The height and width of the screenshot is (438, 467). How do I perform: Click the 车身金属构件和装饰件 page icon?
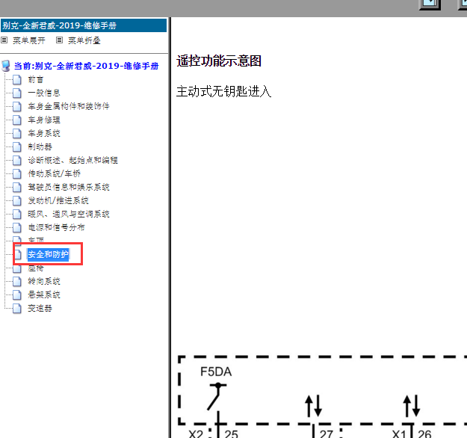pyautogui.click(x=17, y=106)
